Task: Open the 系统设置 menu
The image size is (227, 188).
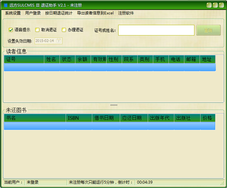Action: pos(13,13)
